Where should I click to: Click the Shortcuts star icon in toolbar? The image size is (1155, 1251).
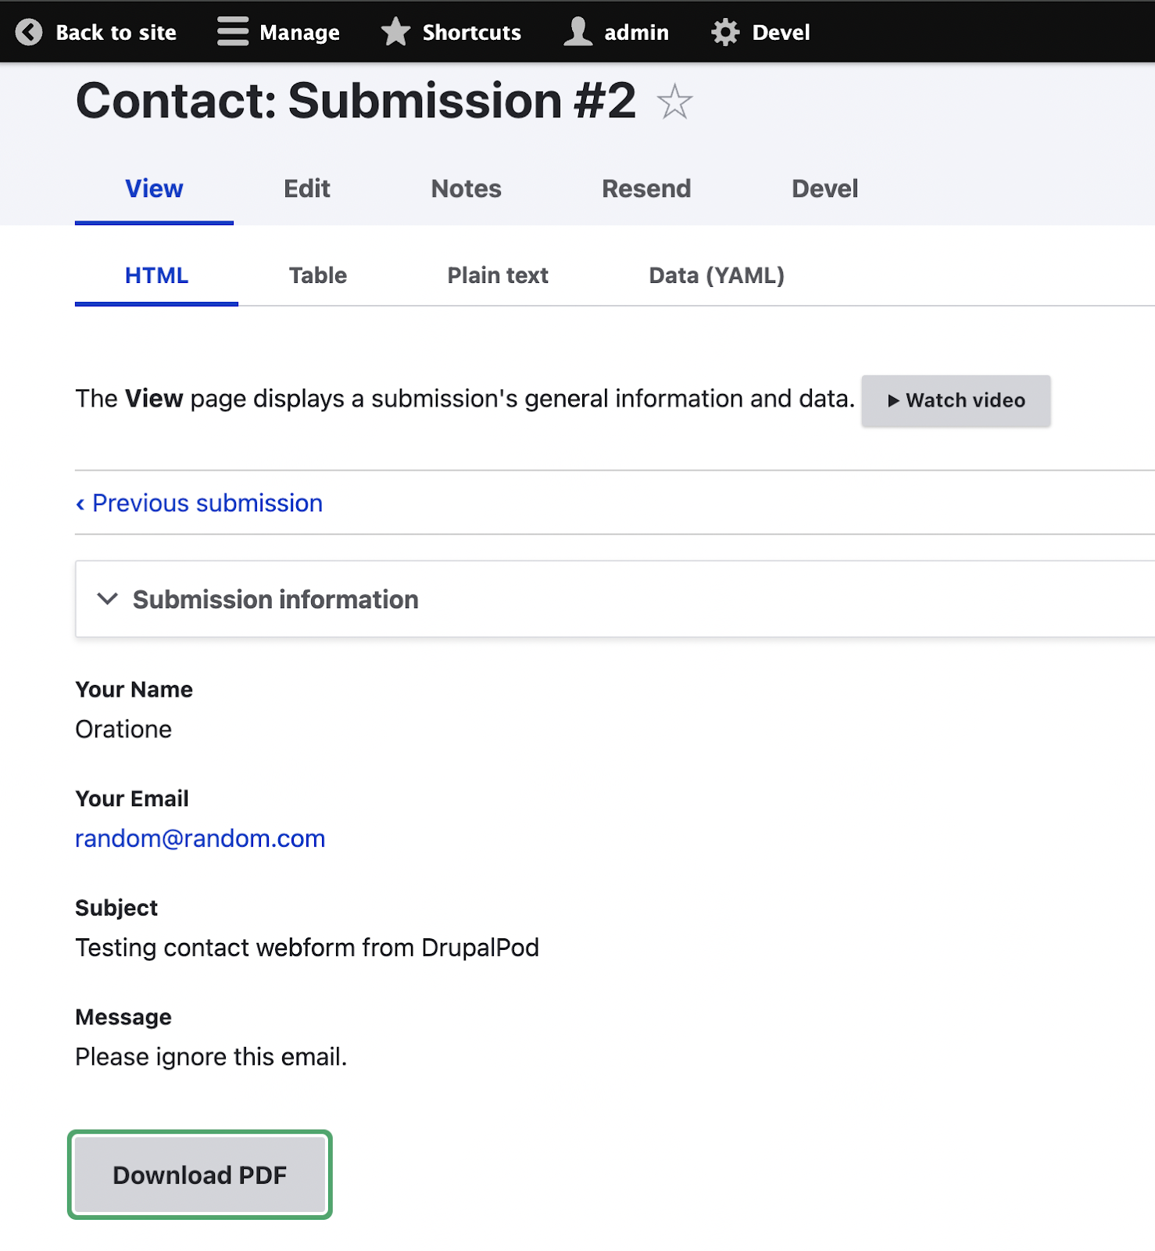tap(395, 32)
